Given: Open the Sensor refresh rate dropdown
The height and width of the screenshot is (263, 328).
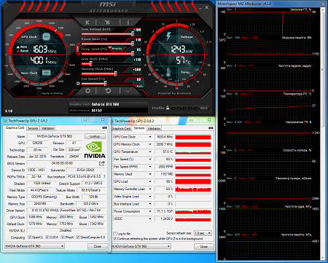Looking at the screenshot, I should point(203,233).
